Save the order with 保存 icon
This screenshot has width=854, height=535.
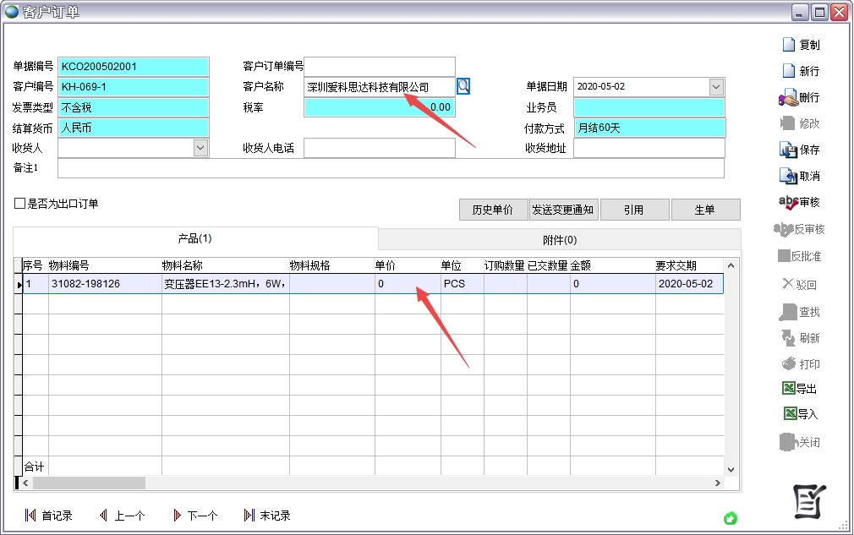[788, 150]
